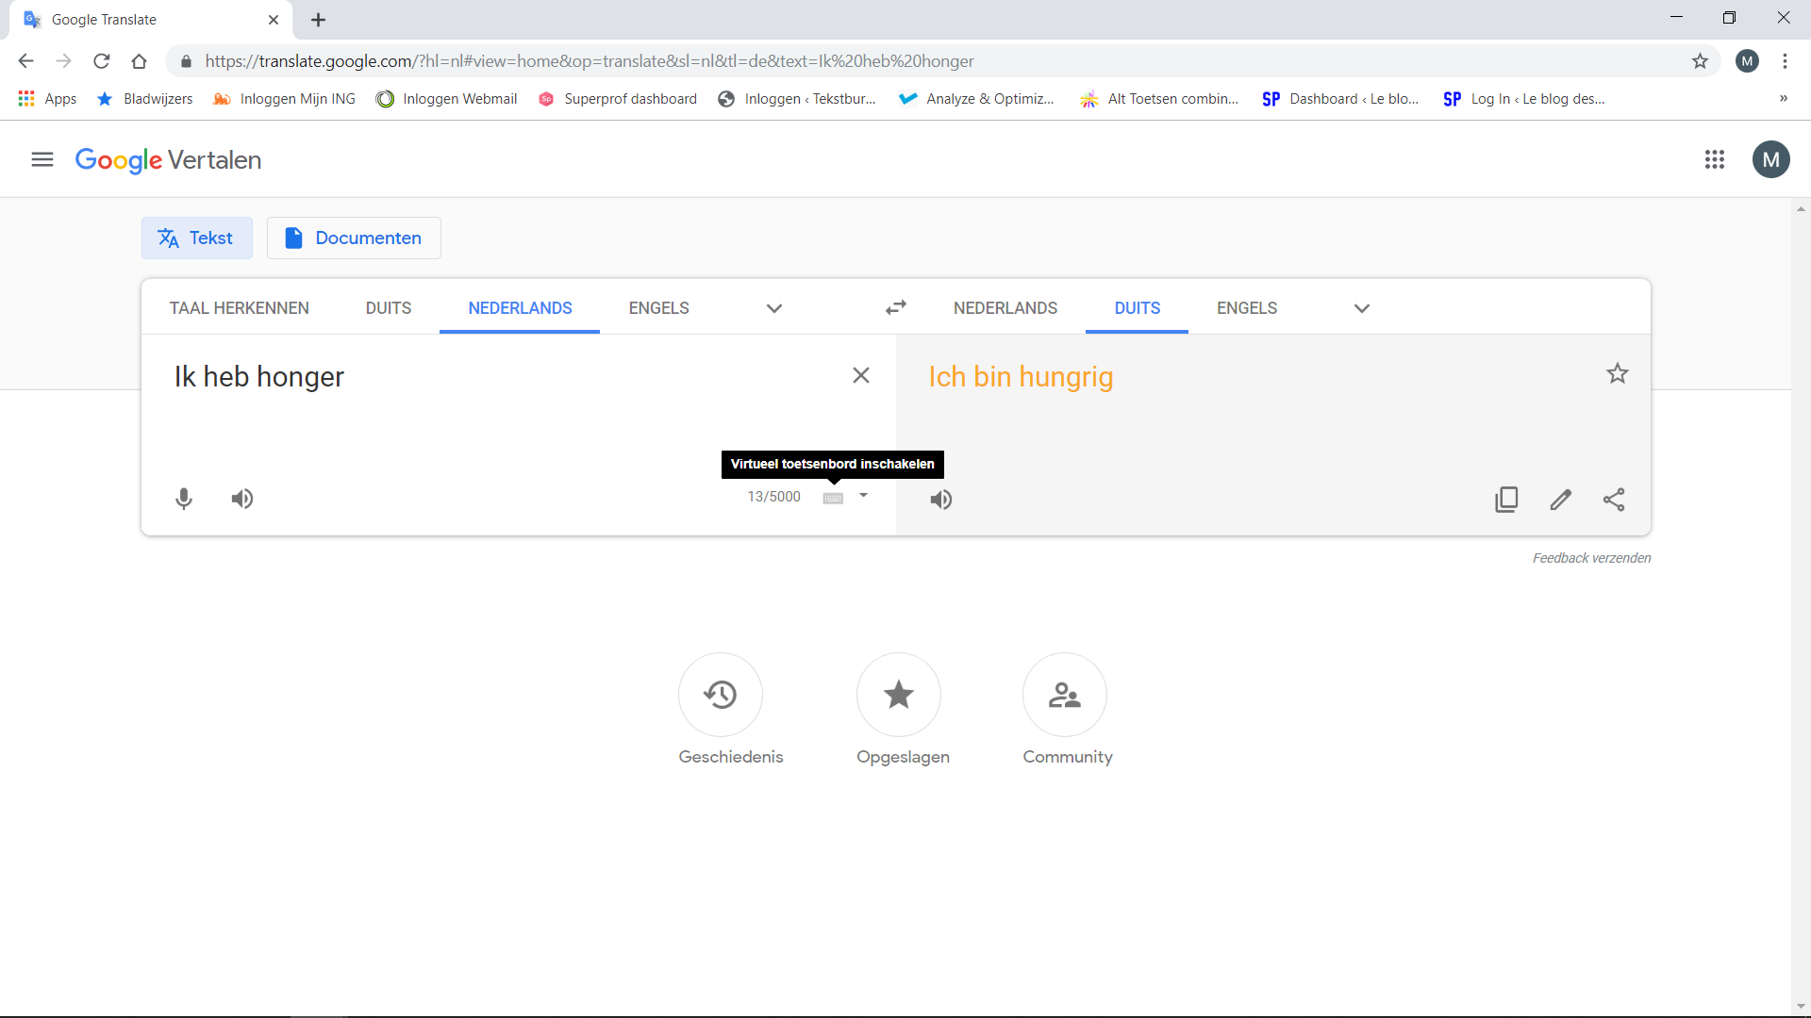The height and width of the screenshot is (1018, 1811).
Task: Suggest an edit with the pencil icon
Action: tap(1560, 499)
